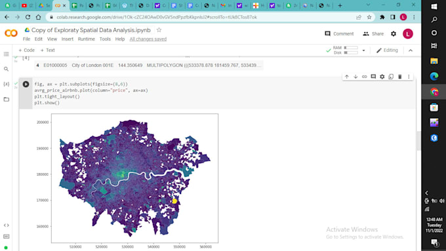
Task: Open RAM Disk resources dropdown
Action: coord(363,50)
